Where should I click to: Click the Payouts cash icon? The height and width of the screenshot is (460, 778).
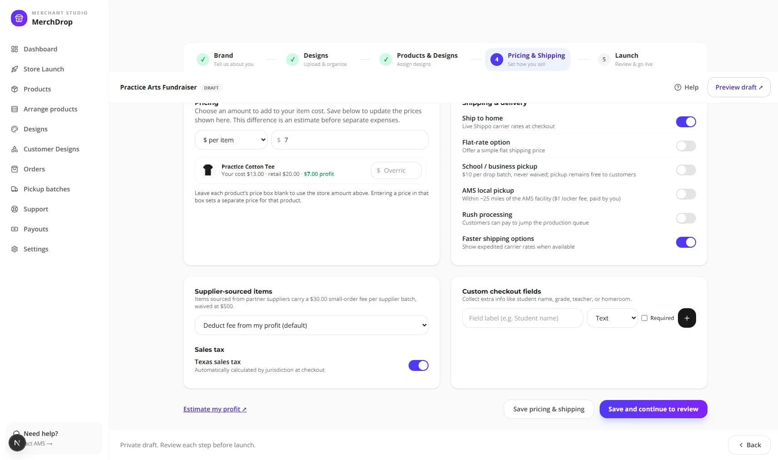pyautogui.click(x=15, y=229)
